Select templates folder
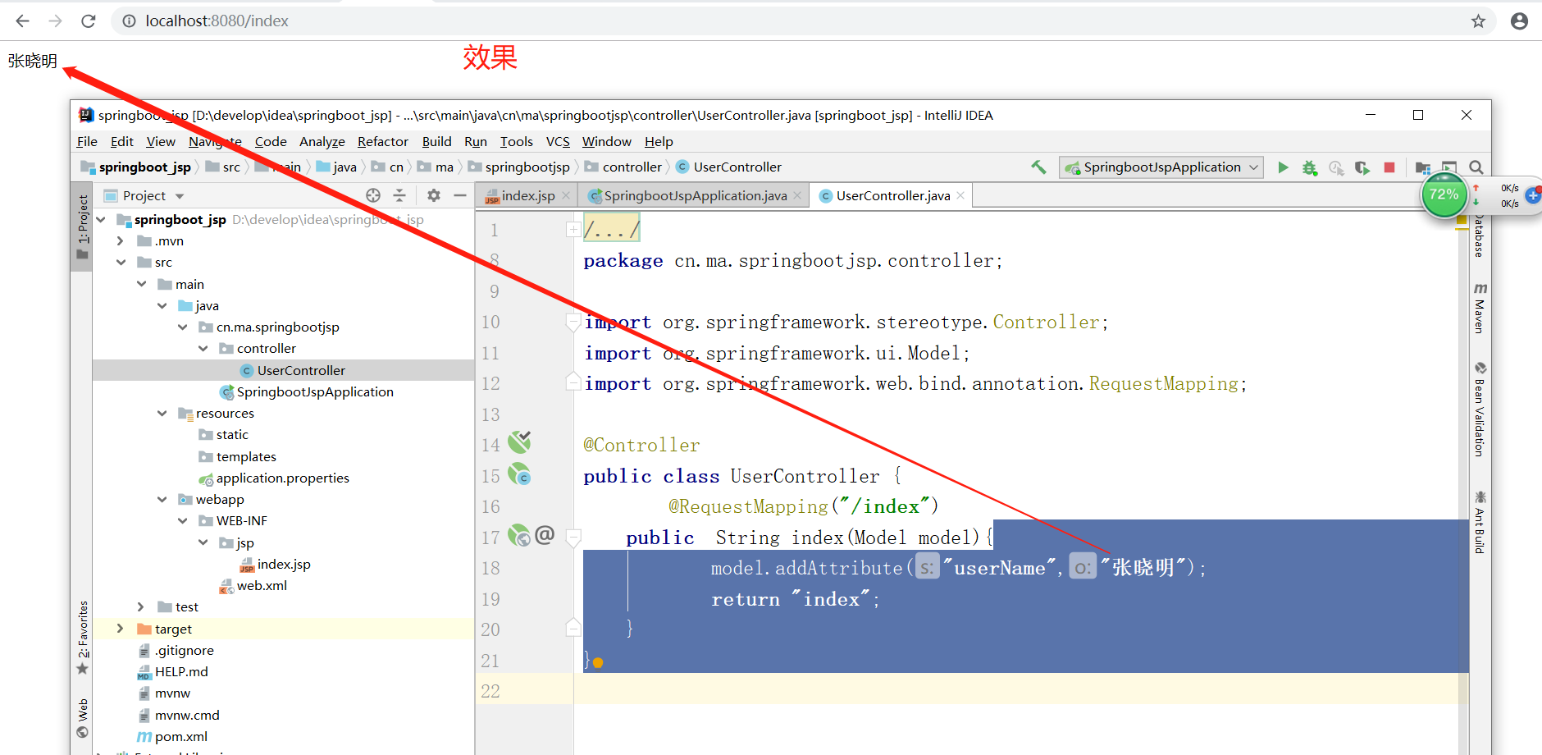This screenshot has height=755, width=1542. pyautogui.click(x=246, y=457)
